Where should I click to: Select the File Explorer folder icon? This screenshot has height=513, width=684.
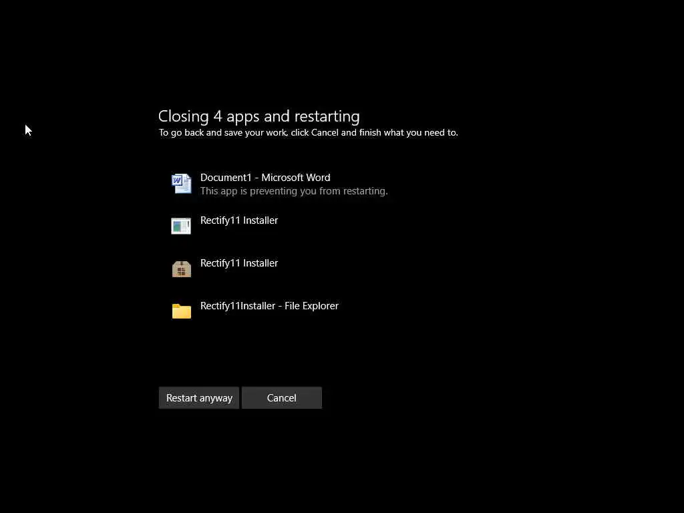coord(182,311)
